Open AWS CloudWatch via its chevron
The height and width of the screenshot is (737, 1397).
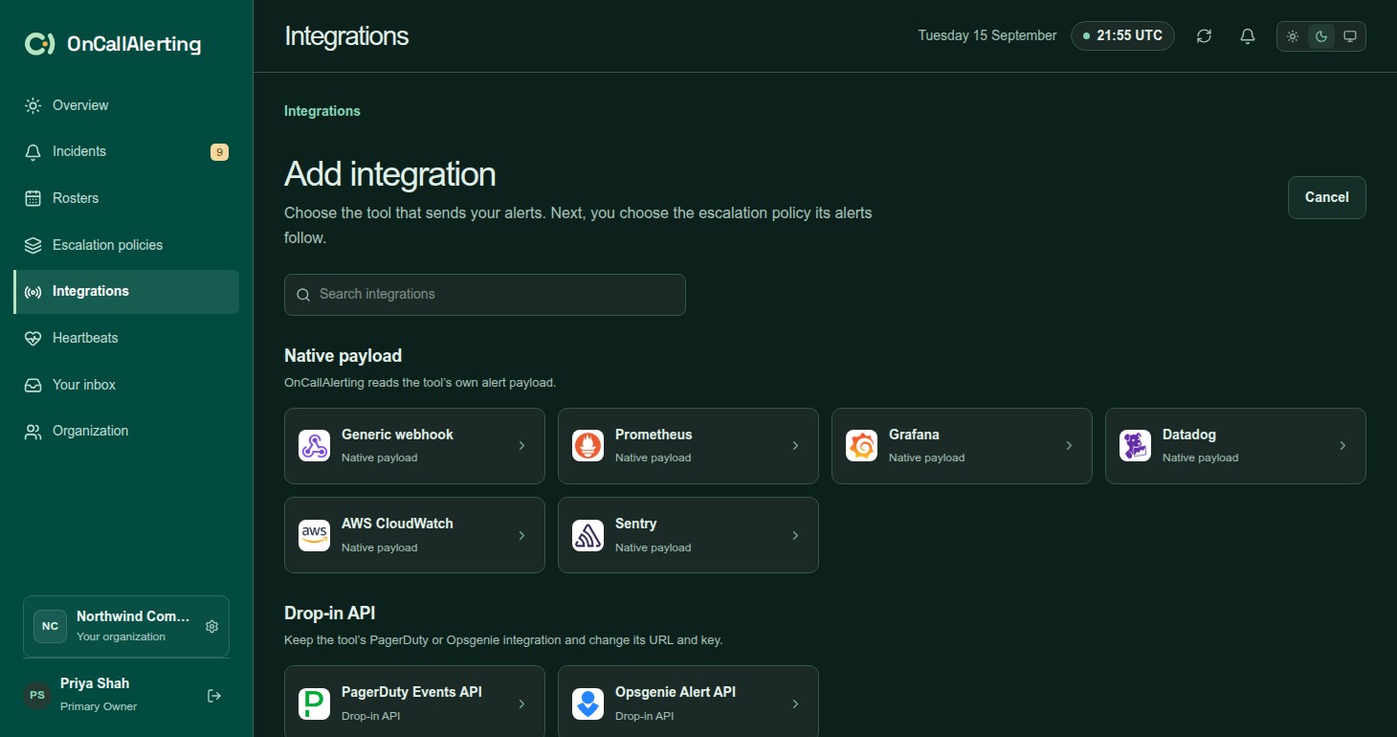[x=521, y=535]
